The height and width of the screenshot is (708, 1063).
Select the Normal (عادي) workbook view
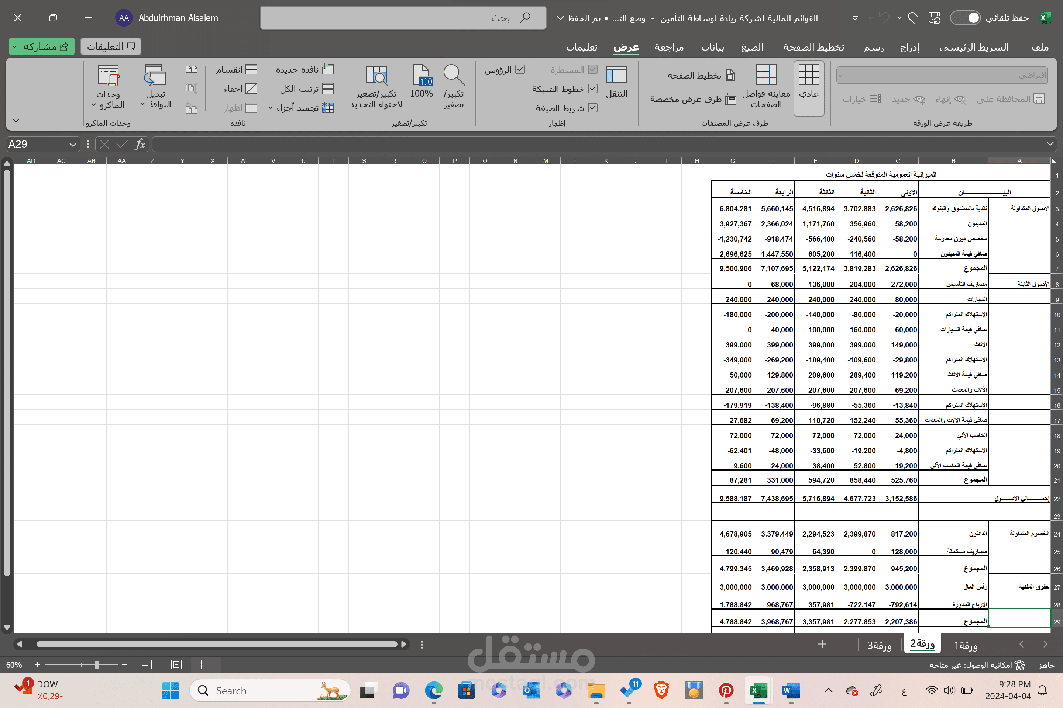[x=809, y=88]
